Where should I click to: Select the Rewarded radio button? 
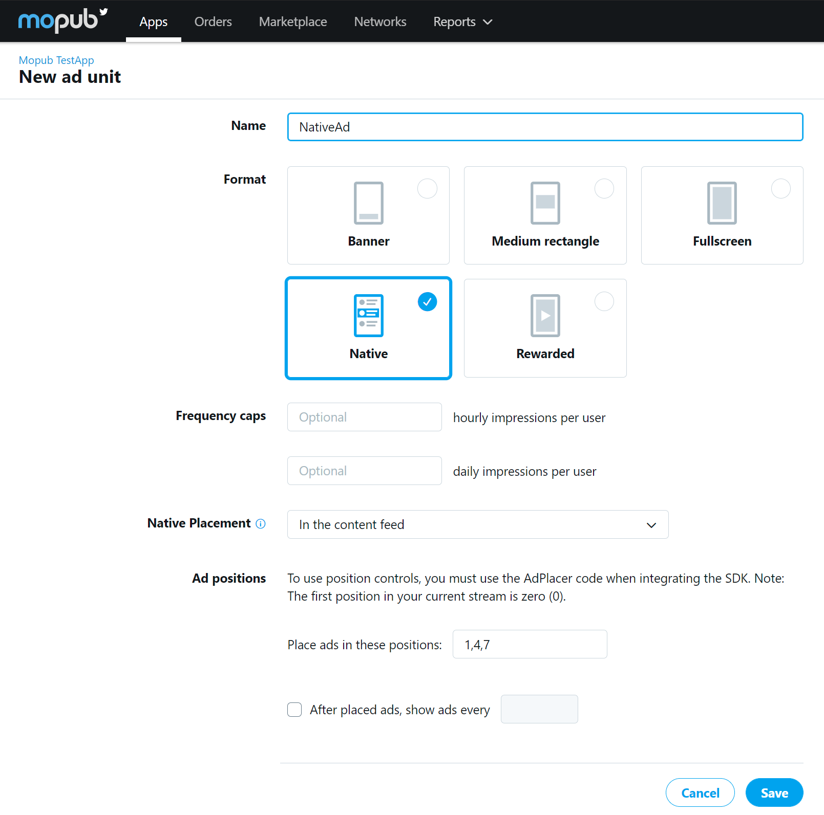coord(604,302)
